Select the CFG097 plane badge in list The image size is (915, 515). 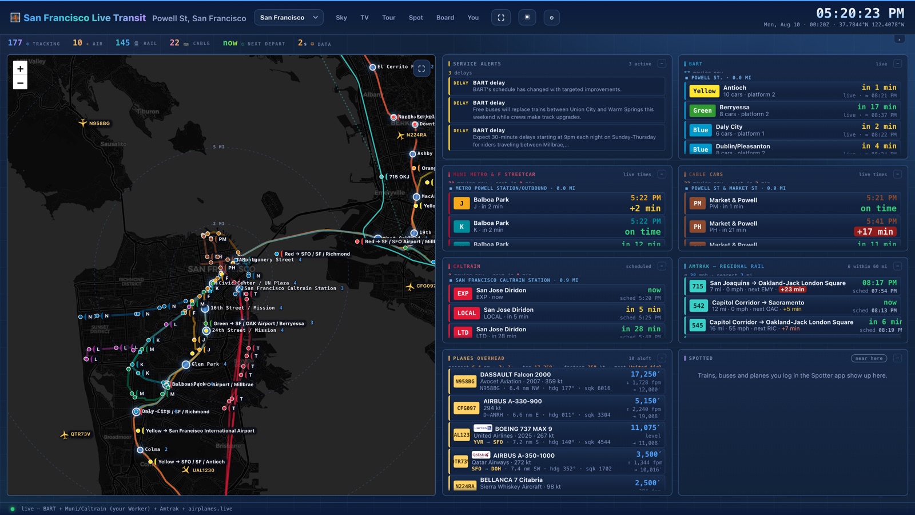466,408
